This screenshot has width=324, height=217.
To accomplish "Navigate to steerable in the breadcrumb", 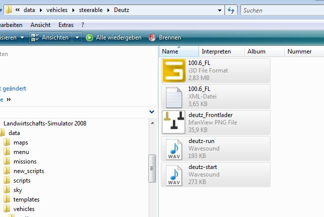I will coord(90,10).
